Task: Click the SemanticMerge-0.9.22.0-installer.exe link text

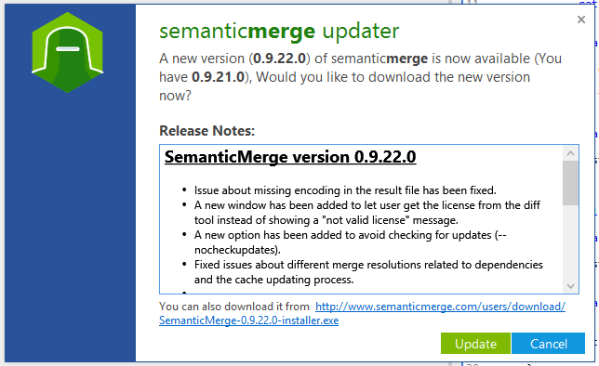Action: pos(248,320)
